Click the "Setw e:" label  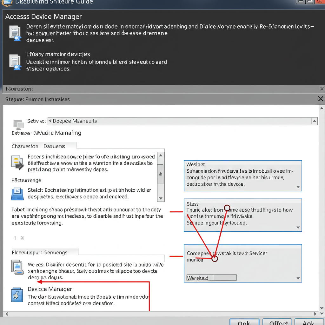36,121
